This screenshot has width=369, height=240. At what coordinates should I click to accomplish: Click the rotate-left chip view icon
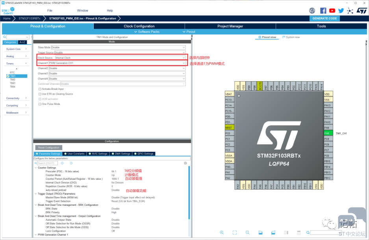pyautogui.click(x=260, y=233)
